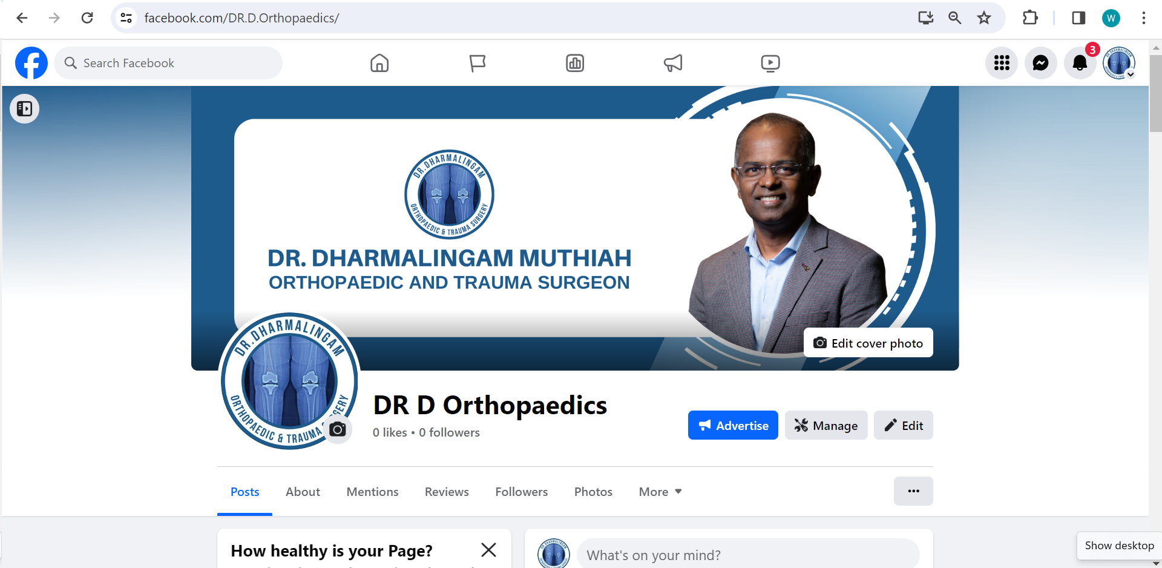Open Messenger chats icon
The width and height of the screenshot is (1162, 568).
(x=1041, y=63)
